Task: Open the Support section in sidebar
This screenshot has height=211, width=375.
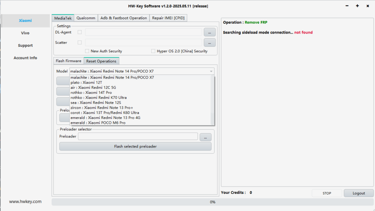Action: [25, 45]
